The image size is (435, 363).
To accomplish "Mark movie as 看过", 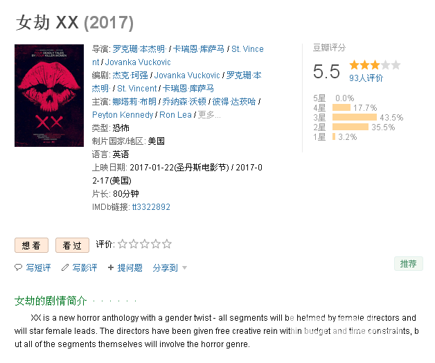I will 72,245.
